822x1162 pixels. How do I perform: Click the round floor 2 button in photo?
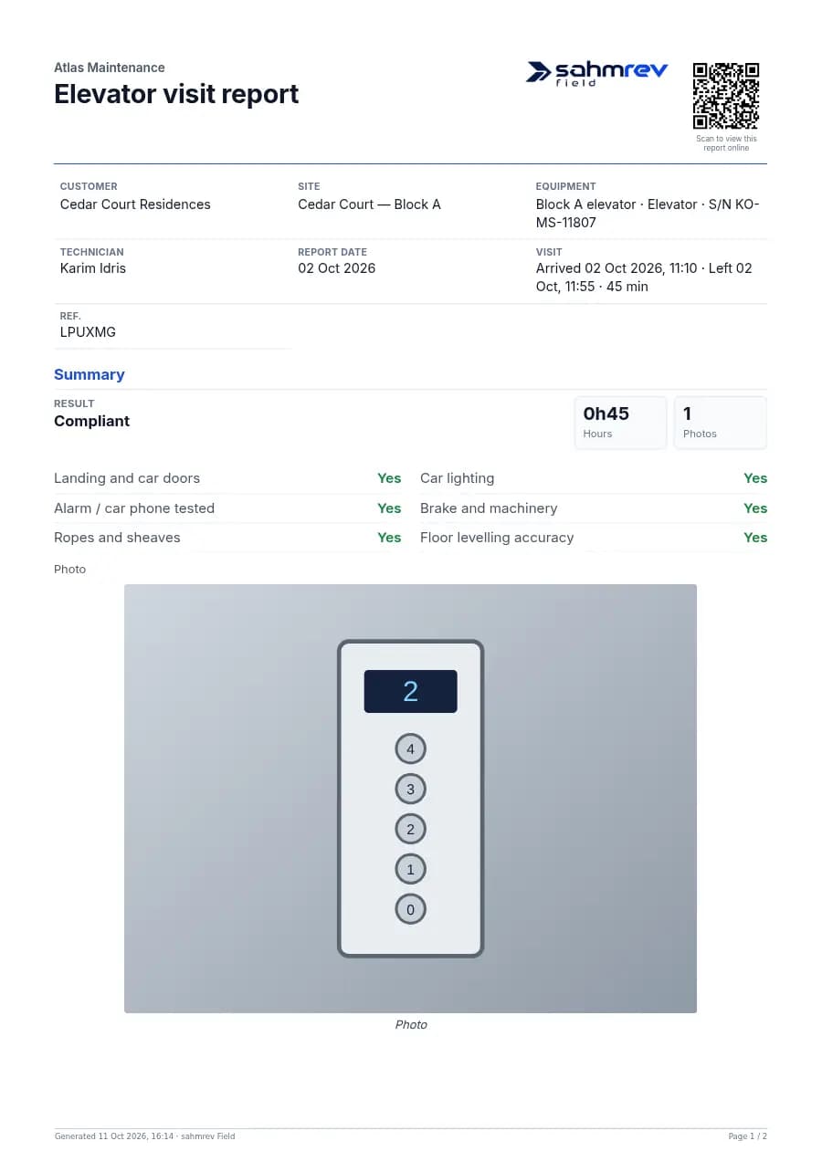pyautogui.click(x=410, y=830)
